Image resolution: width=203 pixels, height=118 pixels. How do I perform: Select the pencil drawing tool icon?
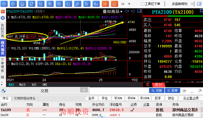[77, 4]
